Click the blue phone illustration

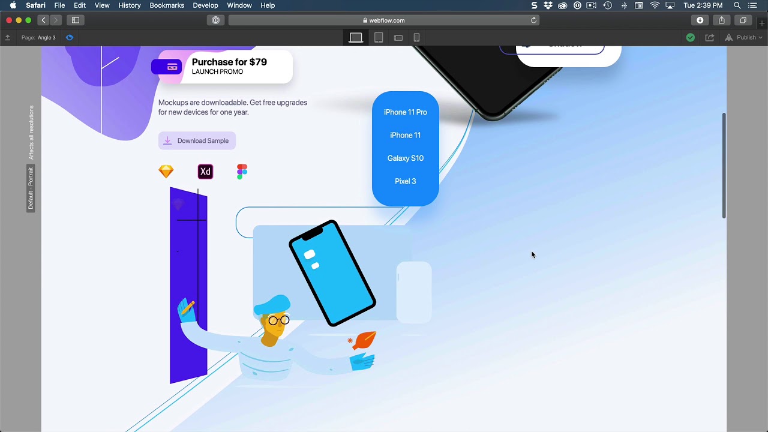click(332, 274)
